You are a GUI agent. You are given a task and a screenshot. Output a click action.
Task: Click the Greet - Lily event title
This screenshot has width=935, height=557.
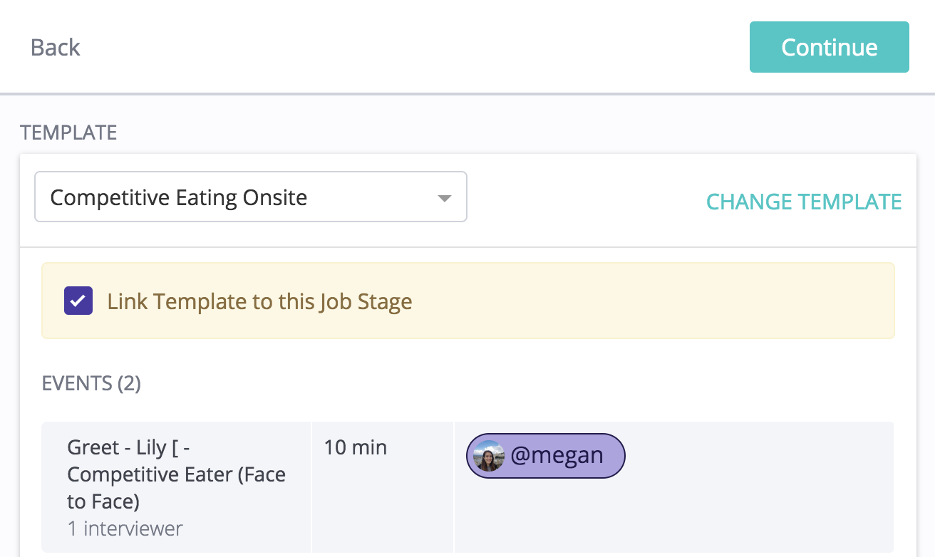176,474
